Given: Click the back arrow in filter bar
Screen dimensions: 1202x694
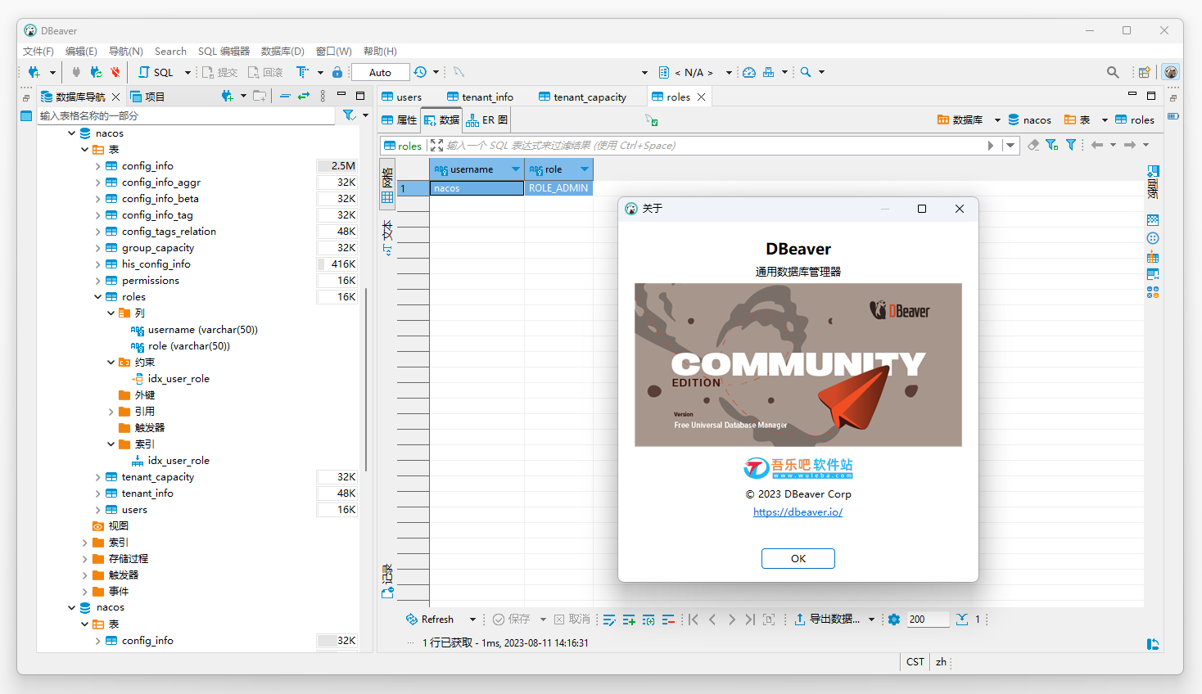Looking at the screenshot, I should click(1097, 145).
